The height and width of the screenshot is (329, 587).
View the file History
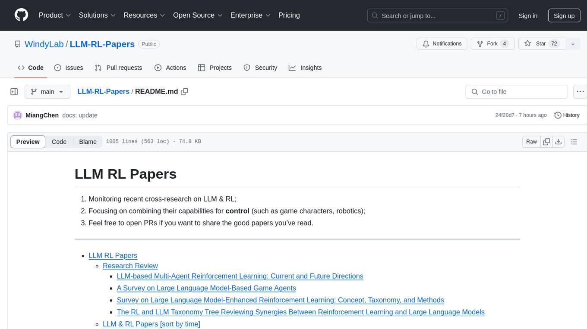(567, 115)
